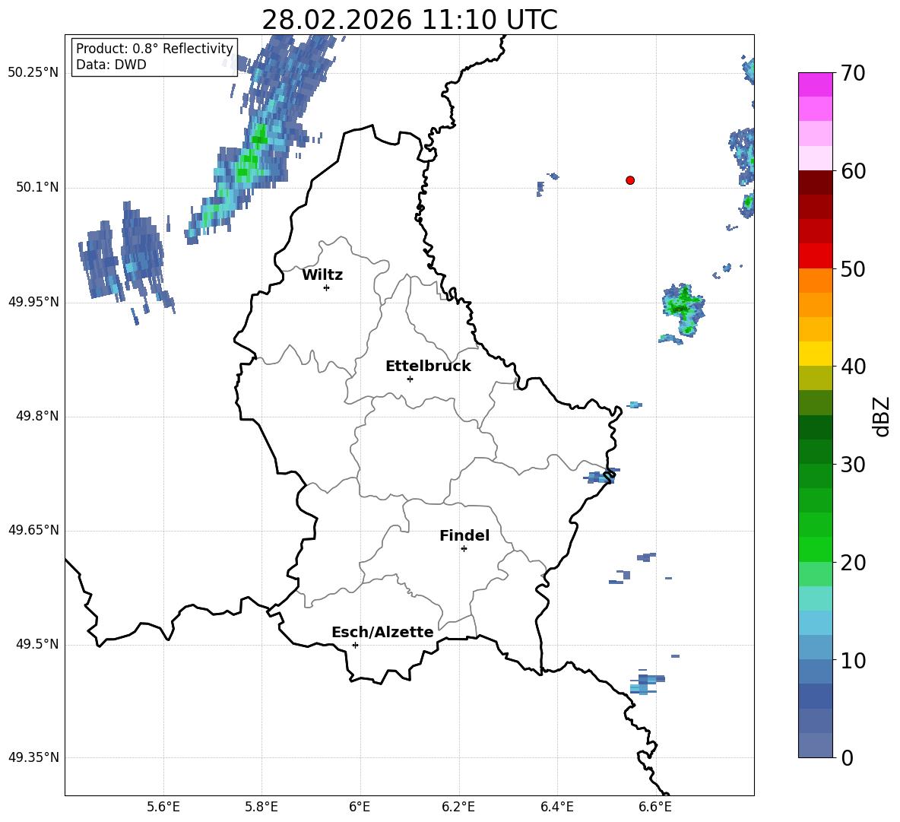Screen dimensions: 900x822
Task: Click the Esch/Alzette station cross marker
Action: 355,645
